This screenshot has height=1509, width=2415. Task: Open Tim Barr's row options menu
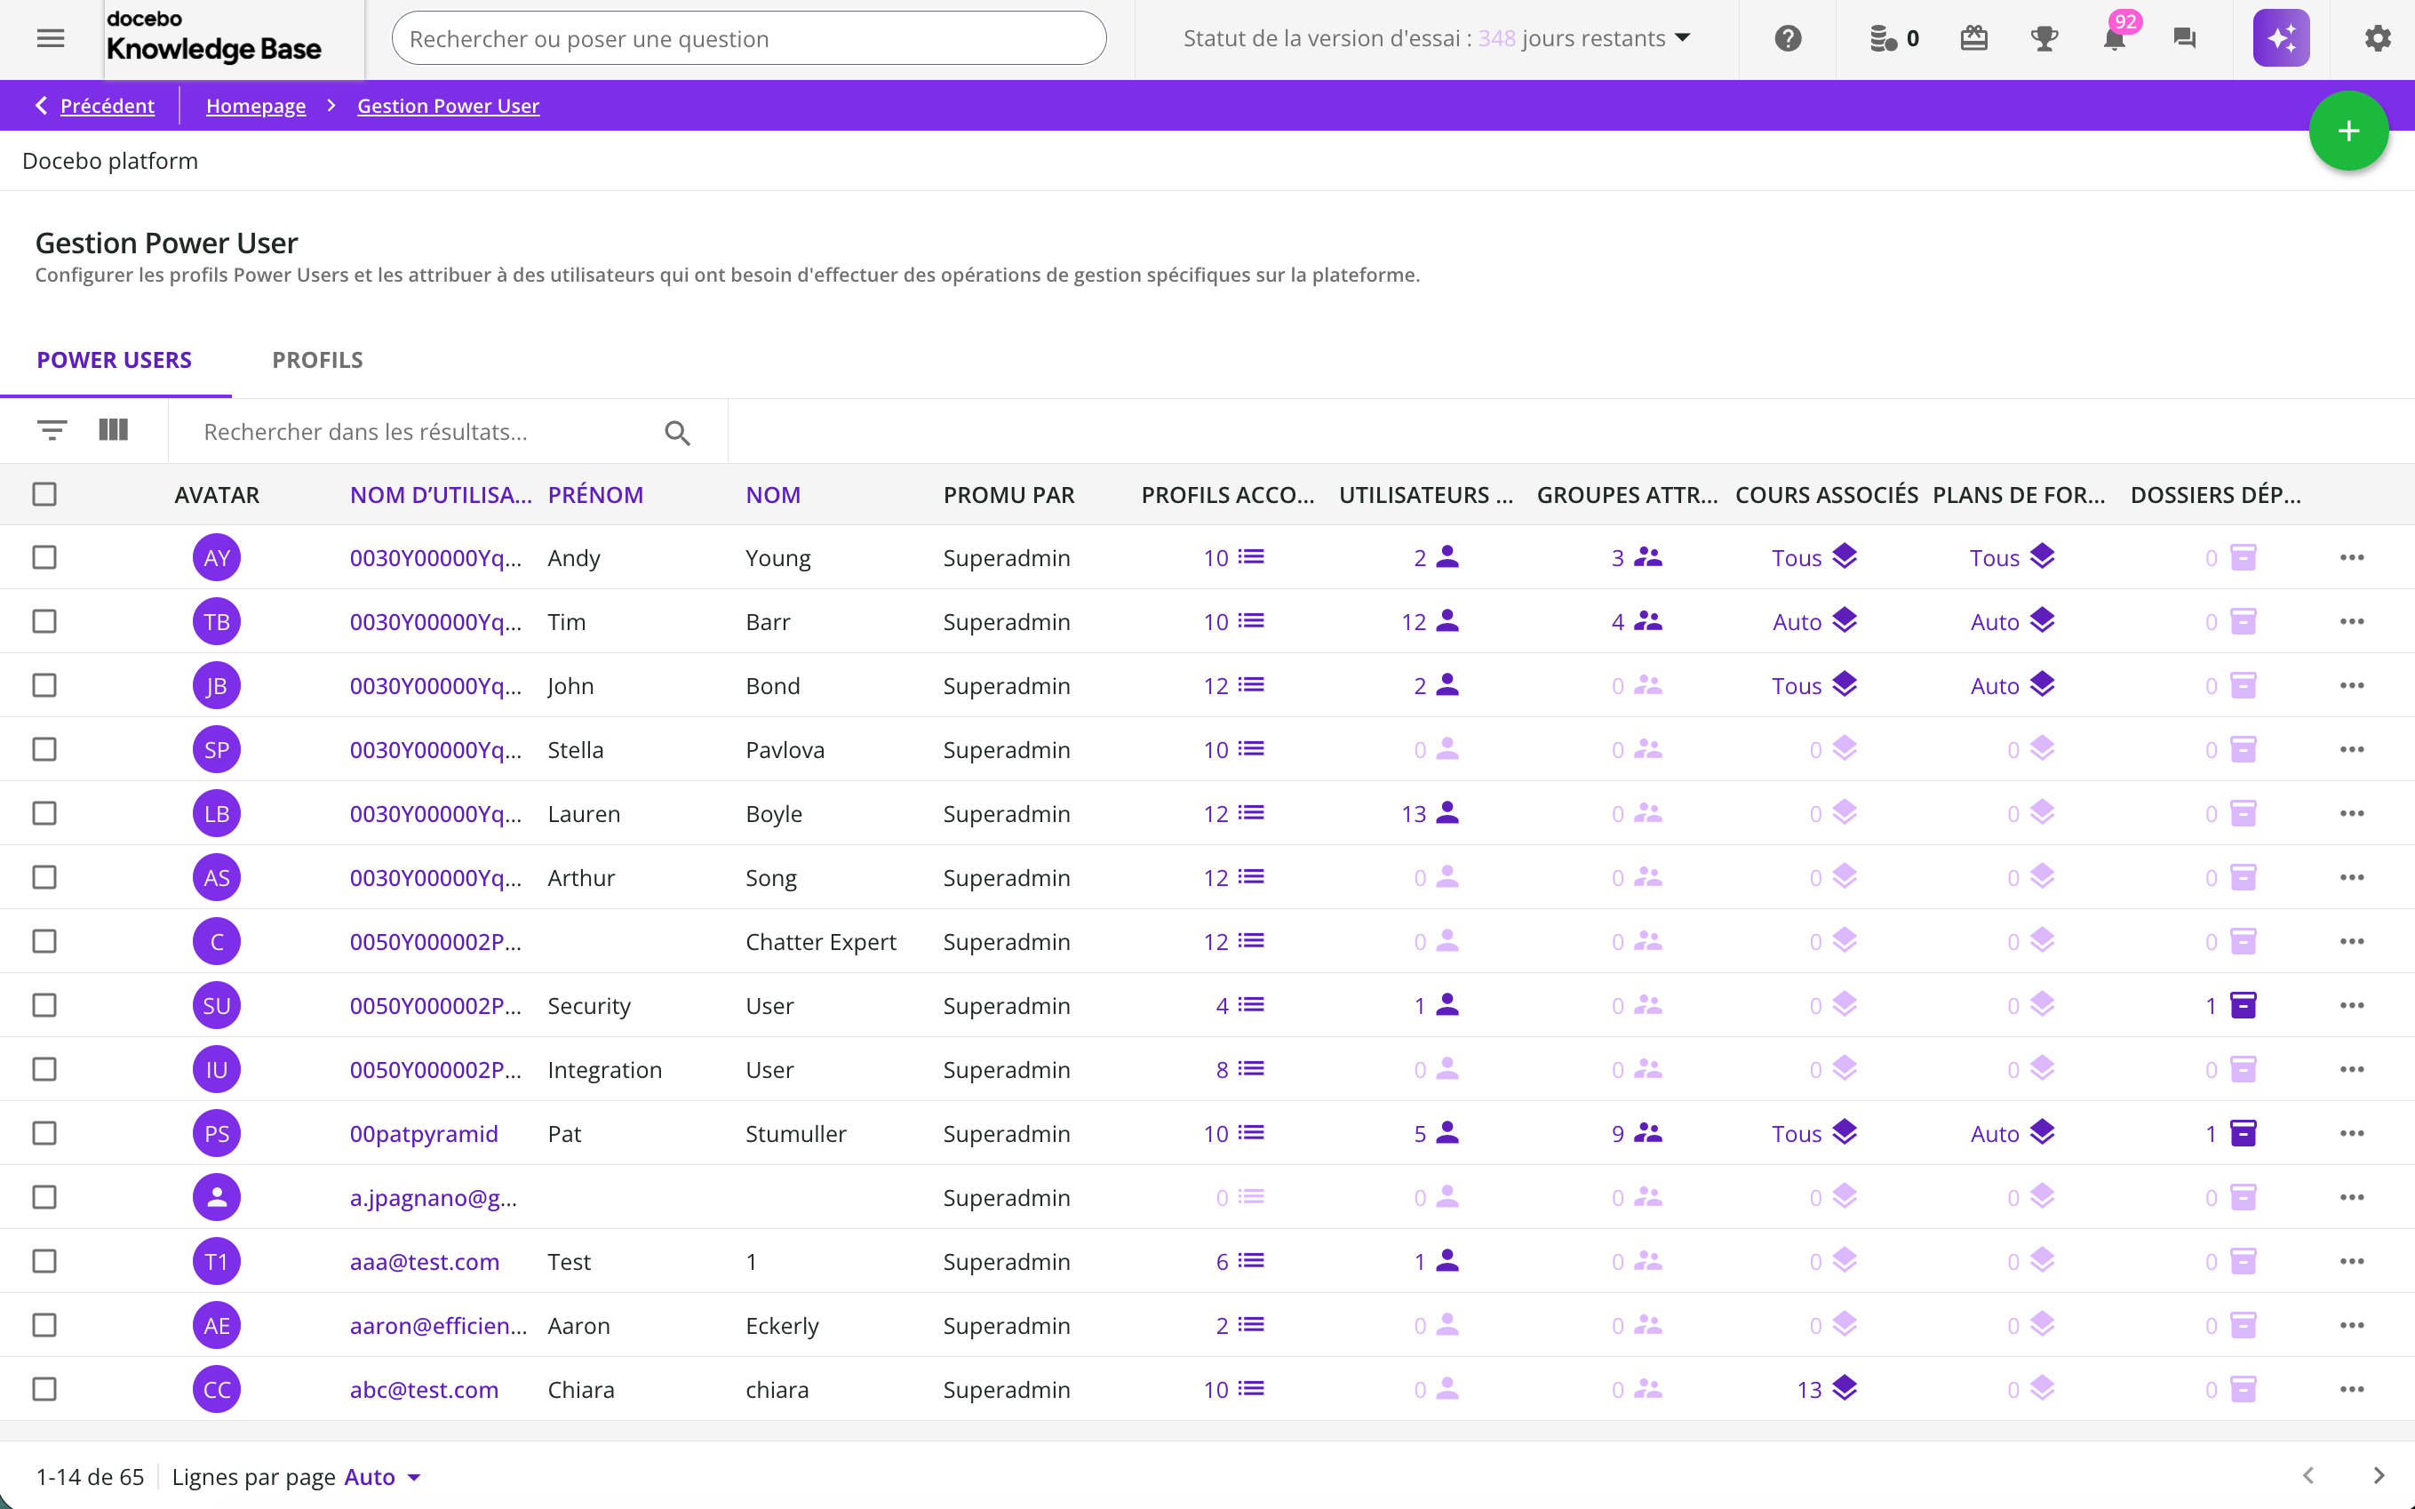[2351, 622]
